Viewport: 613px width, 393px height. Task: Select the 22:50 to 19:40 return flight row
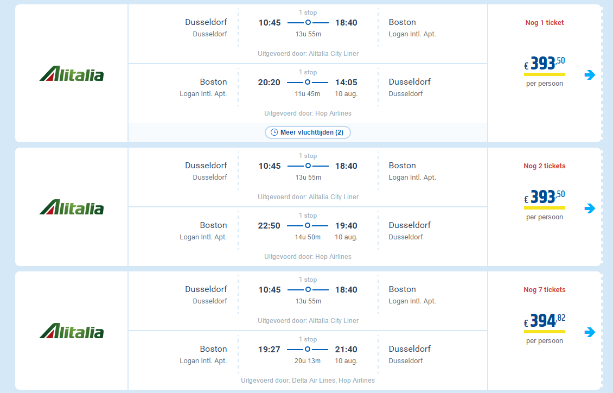pyautogui.click(x=308, y=236)
